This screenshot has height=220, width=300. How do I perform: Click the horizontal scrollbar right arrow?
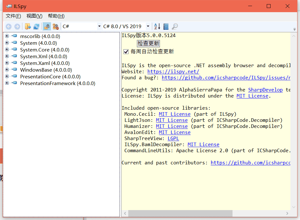click(287, 213)
